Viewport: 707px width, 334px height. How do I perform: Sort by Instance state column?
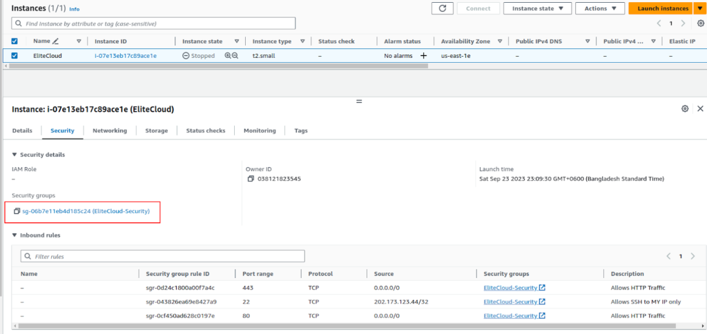pos(237,41)
